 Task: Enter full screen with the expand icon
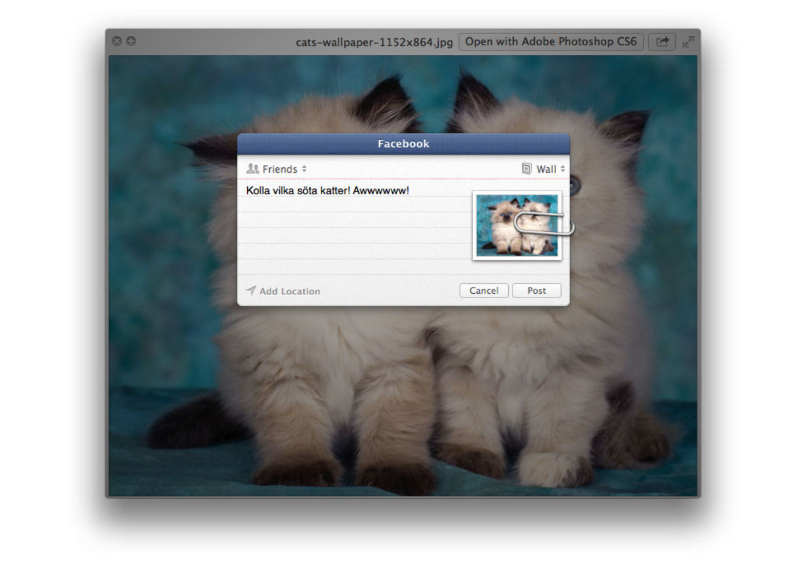(687, 42)
